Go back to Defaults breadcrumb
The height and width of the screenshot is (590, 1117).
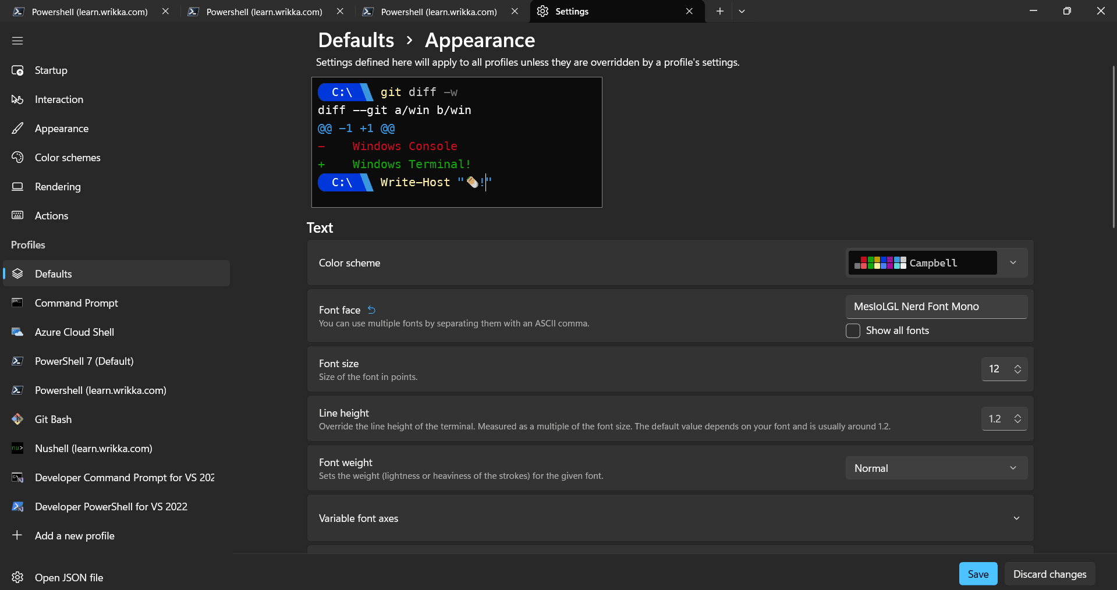356,40
